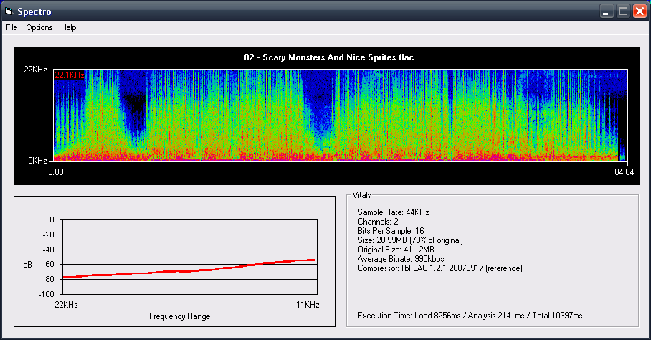This screenshot has width=651, height=340.
Task: Click the red 22.1KHz cutoff label
Action: [70, 75]
